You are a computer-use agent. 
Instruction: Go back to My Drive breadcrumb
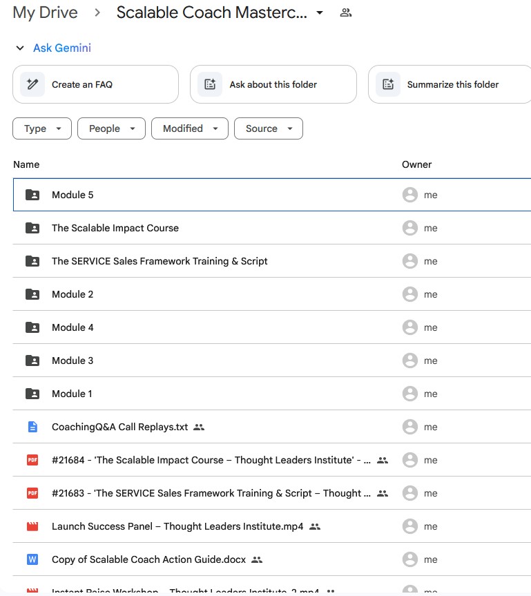coord(46,12)
